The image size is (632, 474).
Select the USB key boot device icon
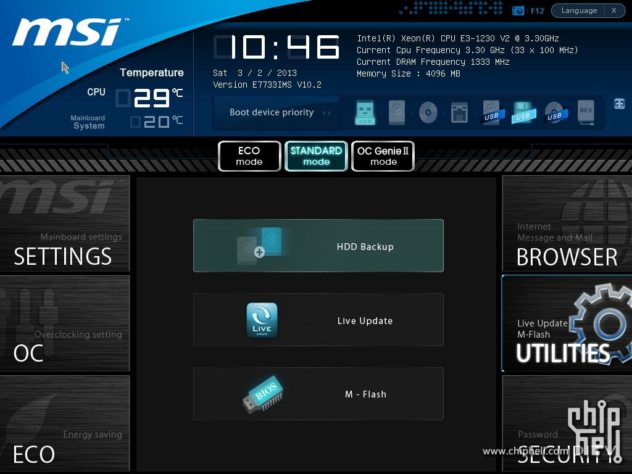[365, 112]
